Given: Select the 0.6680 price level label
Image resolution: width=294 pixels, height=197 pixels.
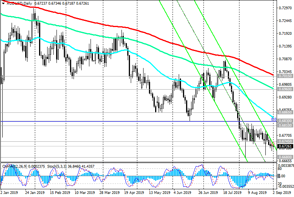Looking at the screenshot, I should coord(285,157).
